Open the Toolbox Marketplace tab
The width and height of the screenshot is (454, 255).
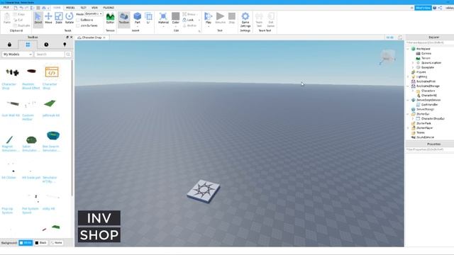[9, 45]
